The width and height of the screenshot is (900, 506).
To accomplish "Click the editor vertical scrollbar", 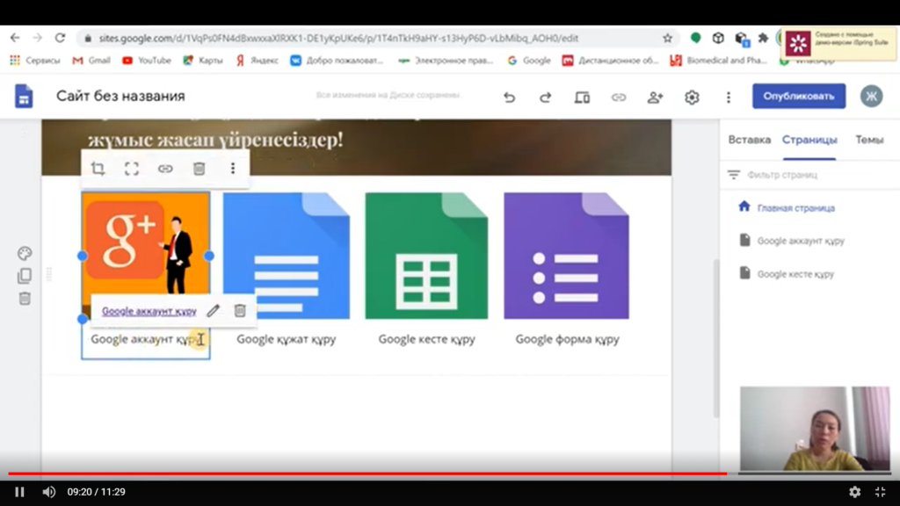I will pos(715,338).
